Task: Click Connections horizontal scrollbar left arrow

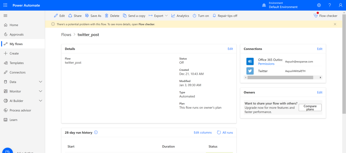Action: tap(245, 78)
